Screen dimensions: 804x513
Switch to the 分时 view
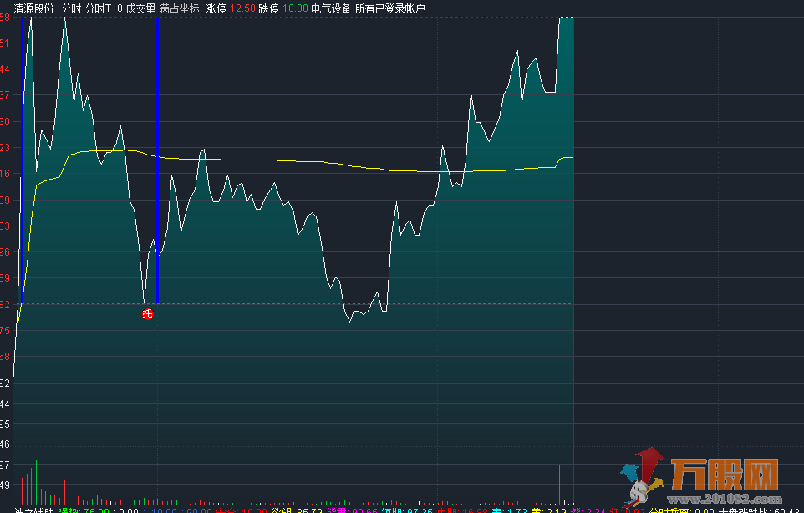(x=71, y=8)
